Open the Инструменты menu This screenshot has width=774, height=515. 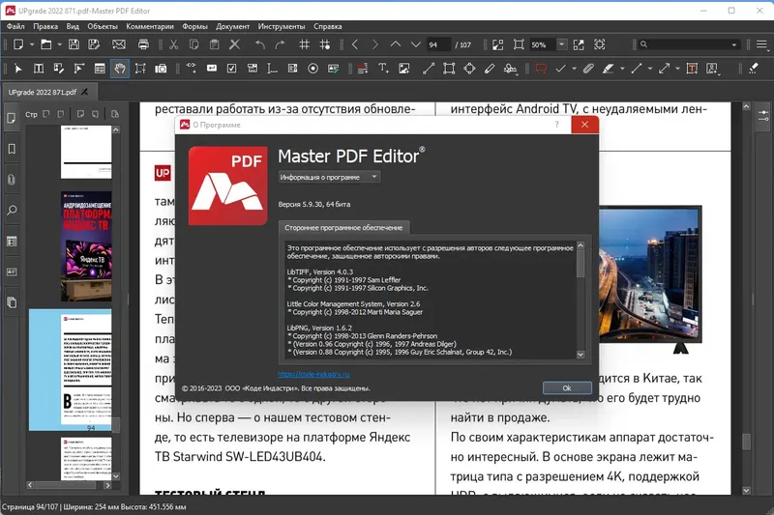pos(282,26)
